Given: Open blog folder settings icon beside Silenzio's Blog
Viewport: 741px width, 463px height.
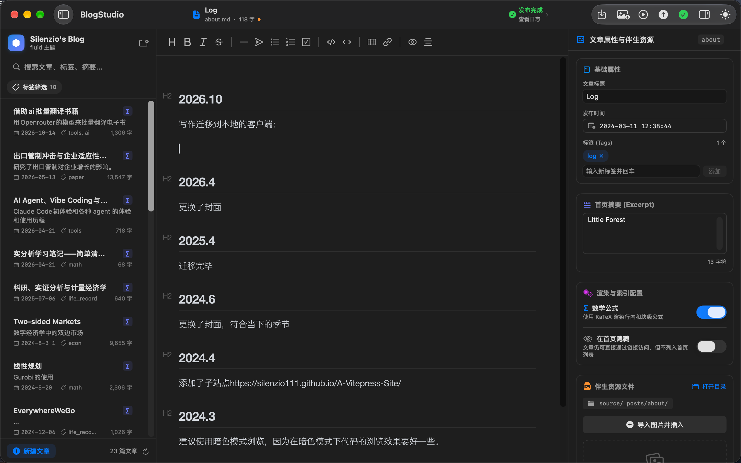Looking at the screenshot, I should click(x=144, y=43).
